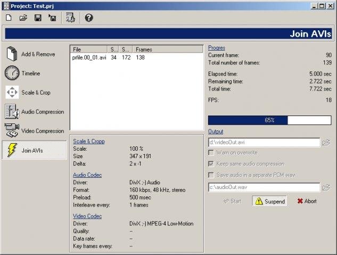Toggle Keep same audio compression checkbox
Image resolution: width=337 pixels, height=255 pixels.
[x=211, y=164]
